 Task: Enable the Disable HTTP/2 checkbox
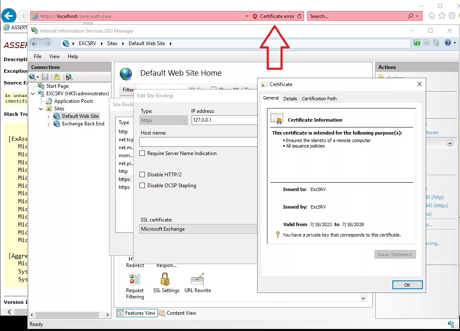142,174
